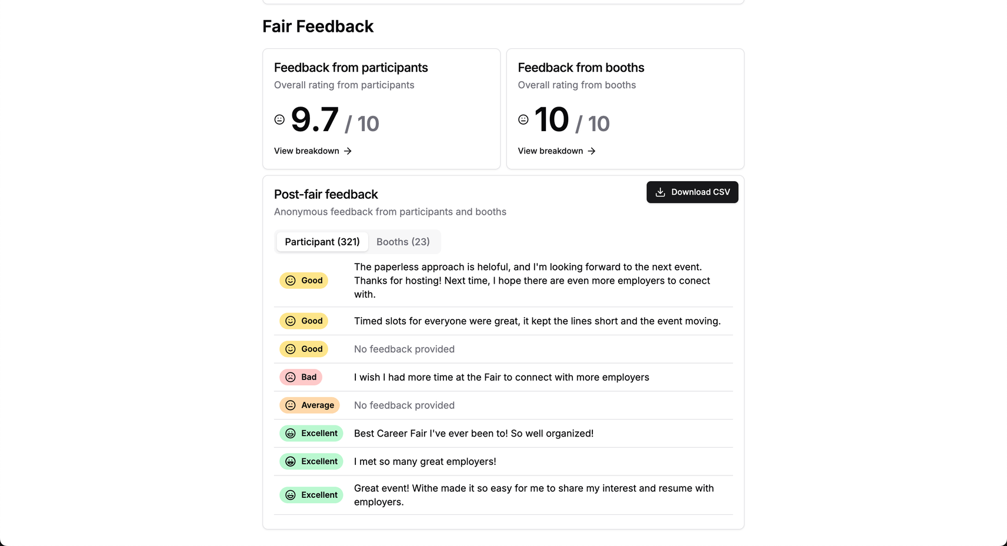View breakdown of participants feedback
The height and width of the screenshot is (546, 1007).
tap(312, 151)
